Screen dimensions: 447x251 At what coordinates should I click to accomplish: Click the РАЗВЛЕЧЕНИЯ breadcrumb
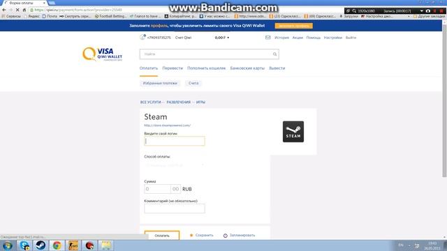coord(179,102)
